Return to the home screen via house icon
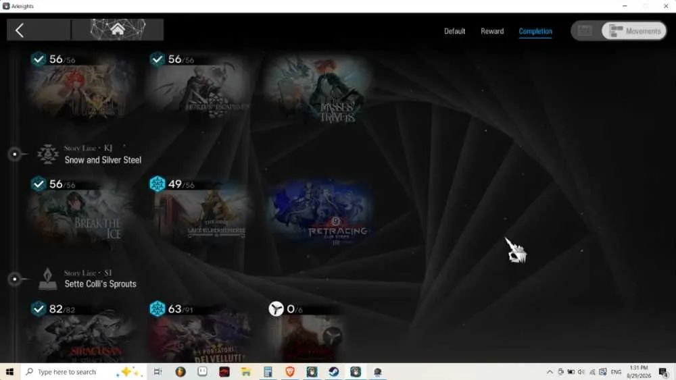 point(117,29)
